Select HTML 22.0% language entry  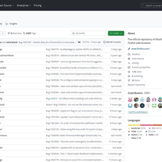(x=135, y=131)
